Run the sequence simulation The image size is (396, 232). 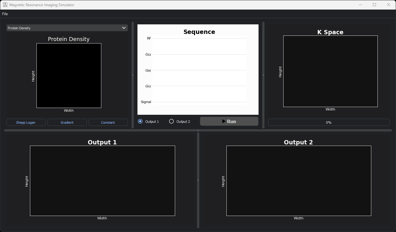[x=229, y=121]
